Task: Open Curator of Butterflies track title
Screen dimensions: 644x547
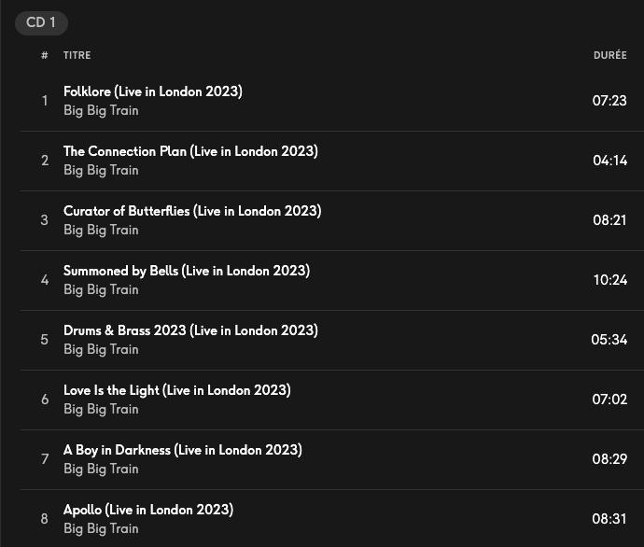Action: pyautogui.click(x=191, y=211)
